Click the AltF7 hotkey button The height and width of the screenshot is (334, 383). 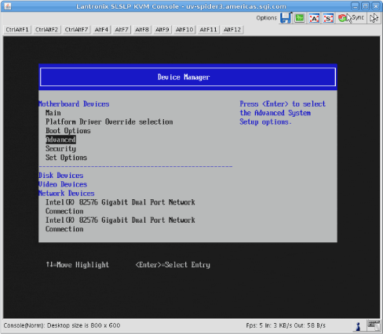click(x=122, y=30)
